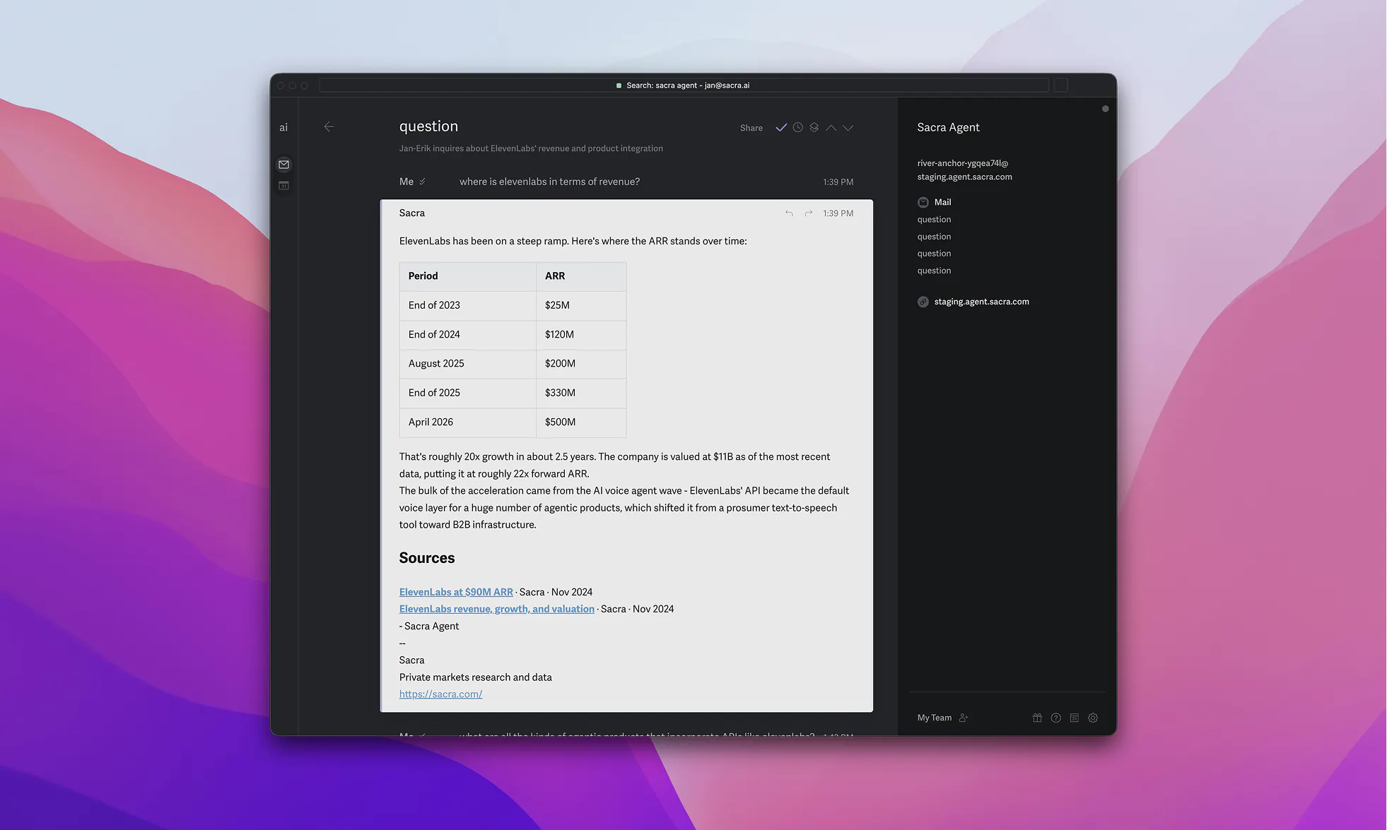
Task: Click the 'ai' workspace logo in the left rail
Action: click(283, 128)
